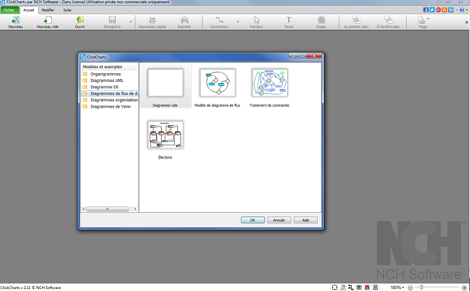The width and height of the screenshot is (470, 291).
Task: Click the Imprimer printer icon
Action: (184, 20)
